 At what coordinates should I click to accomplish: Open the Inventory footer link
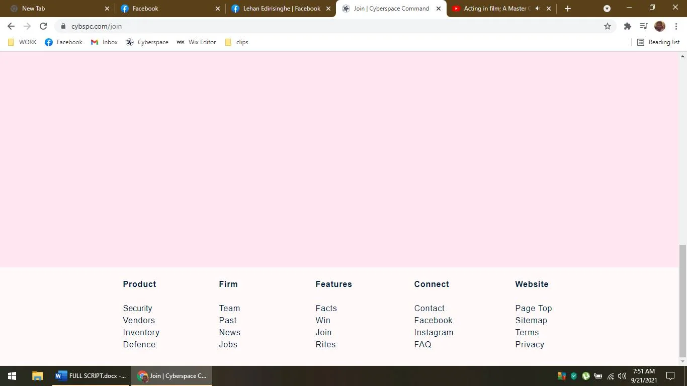(141, 332)
